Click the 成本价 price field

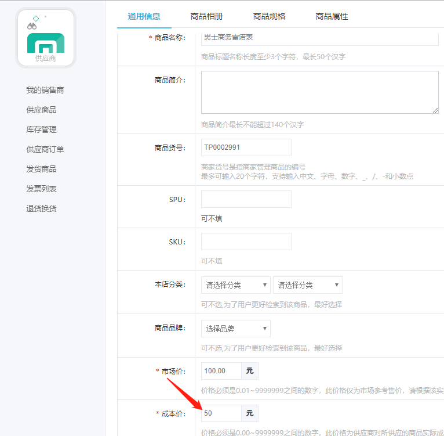click(x=221, y=413)
